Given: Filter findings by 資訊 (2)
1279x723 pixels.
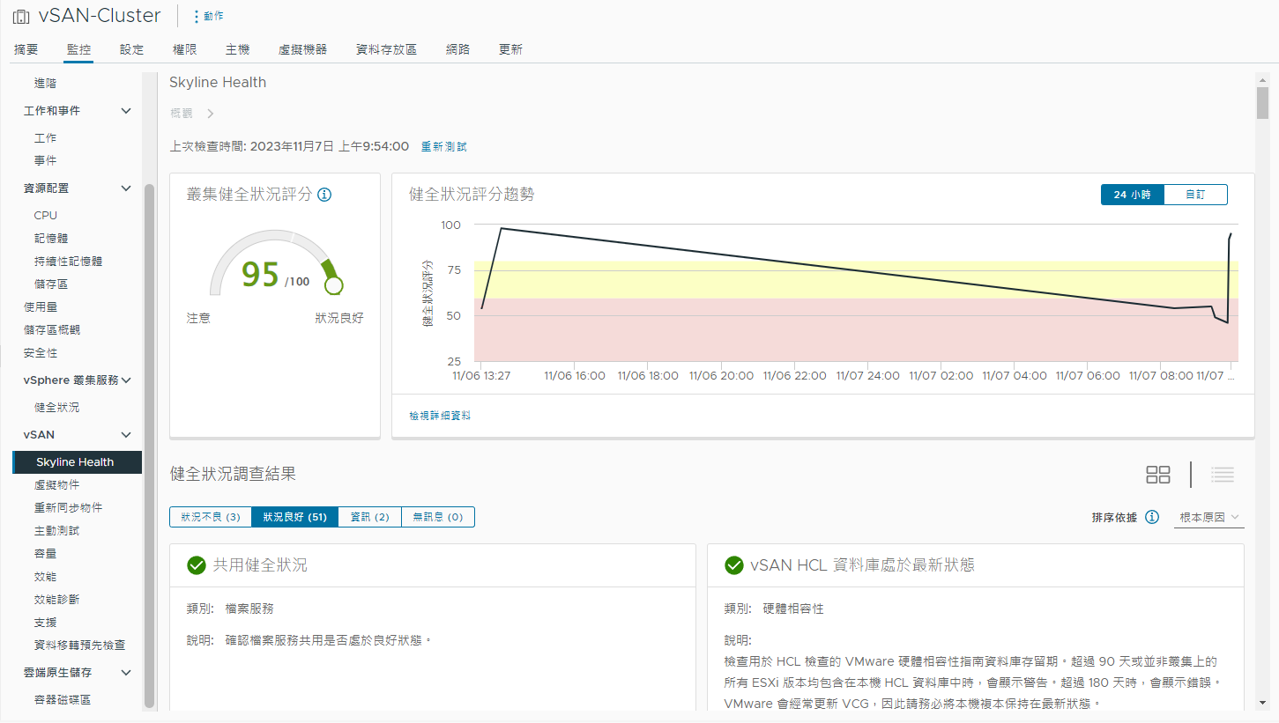Looking at the screenshot, I should [x=370, y=517].
